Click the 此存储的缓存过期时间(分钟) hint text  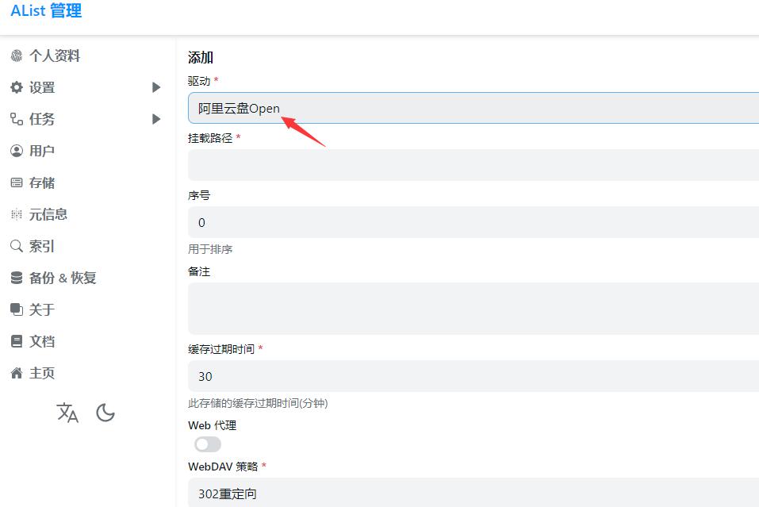[258, 403]
